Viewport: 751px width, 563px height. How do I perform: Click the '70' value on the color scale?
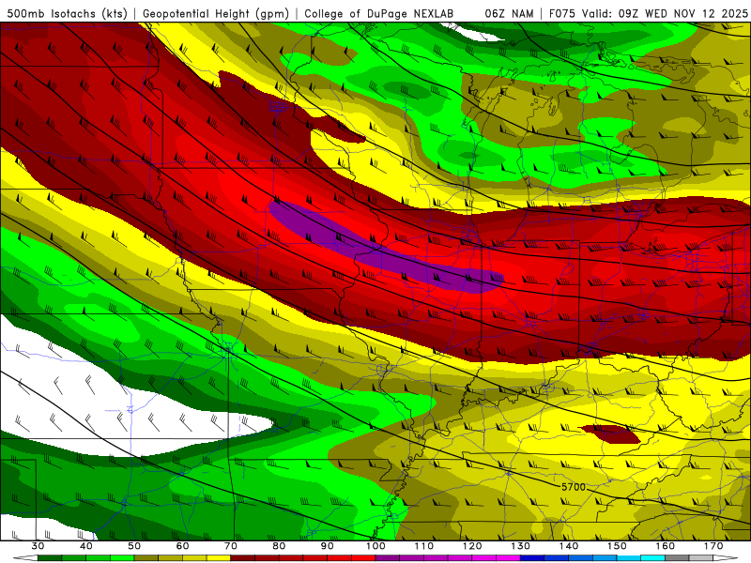click(x=231, y=546)
